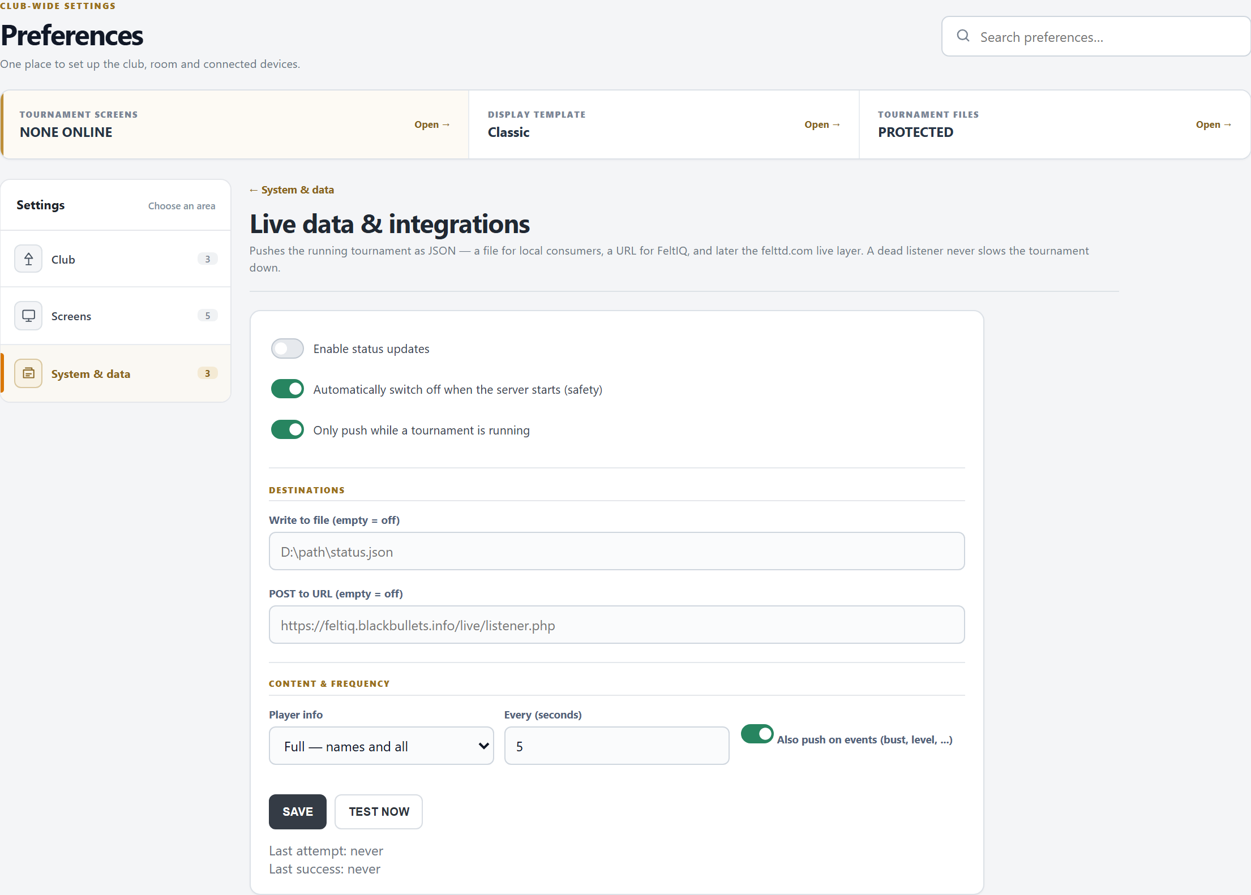1251x895 pixels.
Task: Enable status updates toggle
Action: [x=288, y=348]
